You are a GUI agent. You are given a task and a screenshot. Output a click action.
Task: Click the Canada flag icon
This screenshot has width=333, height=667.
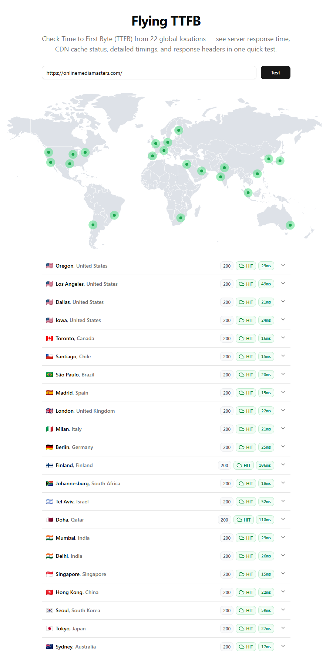[x=50, y=338]
